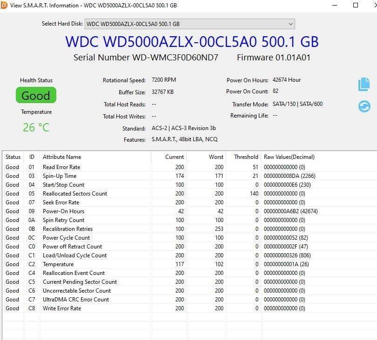Select the Write Error Rate row
Viewport: 377px width, 340px height.
[189, 308]
